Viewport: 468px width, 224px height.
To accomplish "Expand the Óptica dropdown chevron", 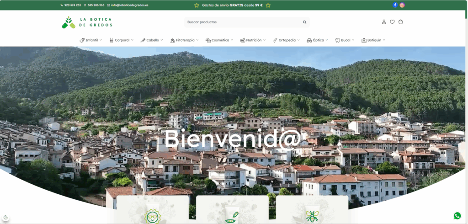I will click(x=327, y=40).
